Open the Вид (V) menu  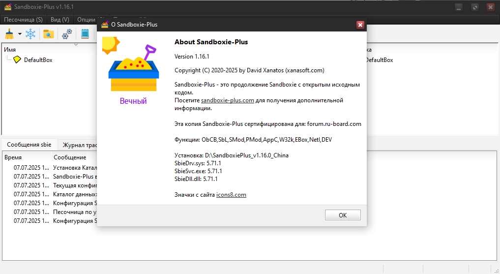pos(60,20)
